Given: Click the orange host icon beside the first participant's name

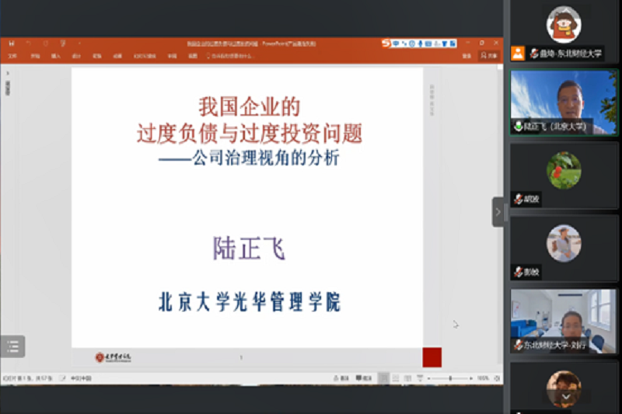Looking at the screenshot, I should click(518, 53).
